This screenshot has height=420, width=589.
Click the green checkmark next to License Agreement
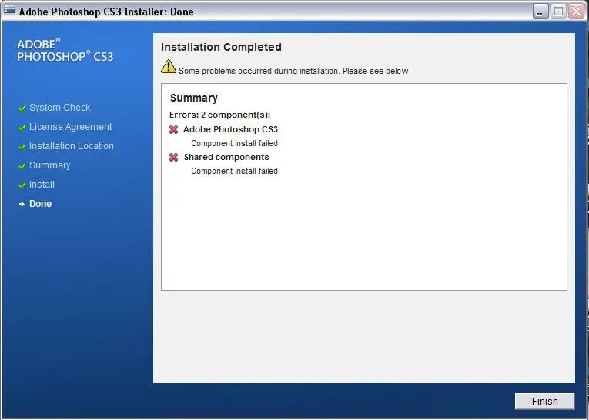tap(22, 128)
